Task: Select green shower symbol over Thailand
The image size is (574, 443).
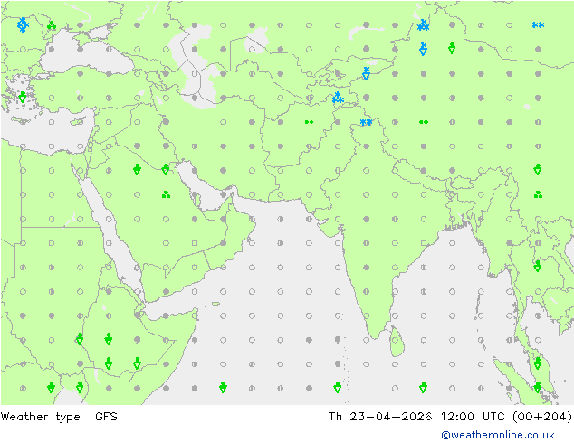Action: [538, 266]
